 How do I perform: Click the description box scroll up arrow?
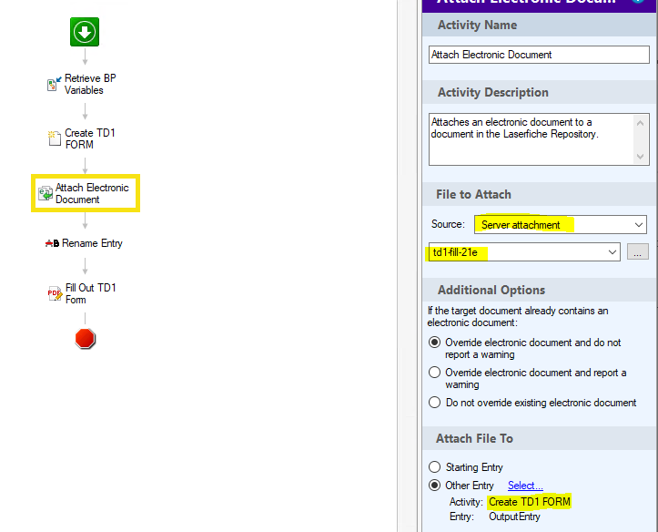tap(640, 123)
